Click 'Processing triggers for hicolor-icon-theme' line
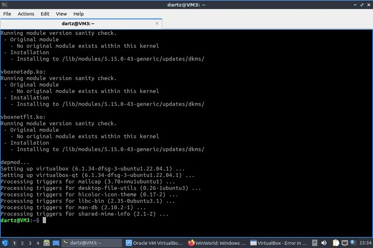Viewport: 373px width, 248px height. tap(89, 194)
